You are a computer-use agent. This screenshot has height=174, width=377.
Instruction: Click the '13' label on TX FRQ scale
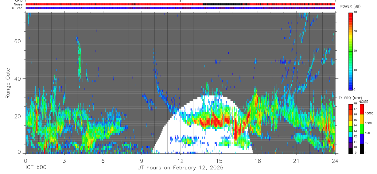(x=355, y=131)
